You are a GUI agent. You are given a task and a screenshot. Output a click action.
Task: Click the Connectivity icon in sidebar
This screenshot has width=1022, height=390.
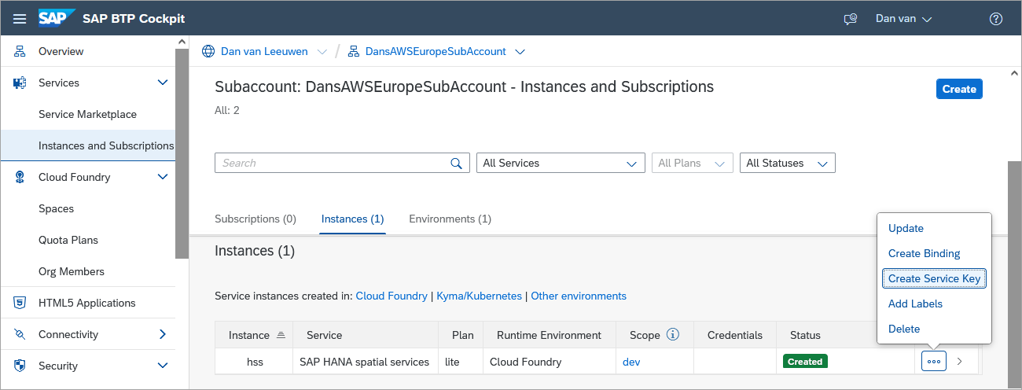point(20,334)
